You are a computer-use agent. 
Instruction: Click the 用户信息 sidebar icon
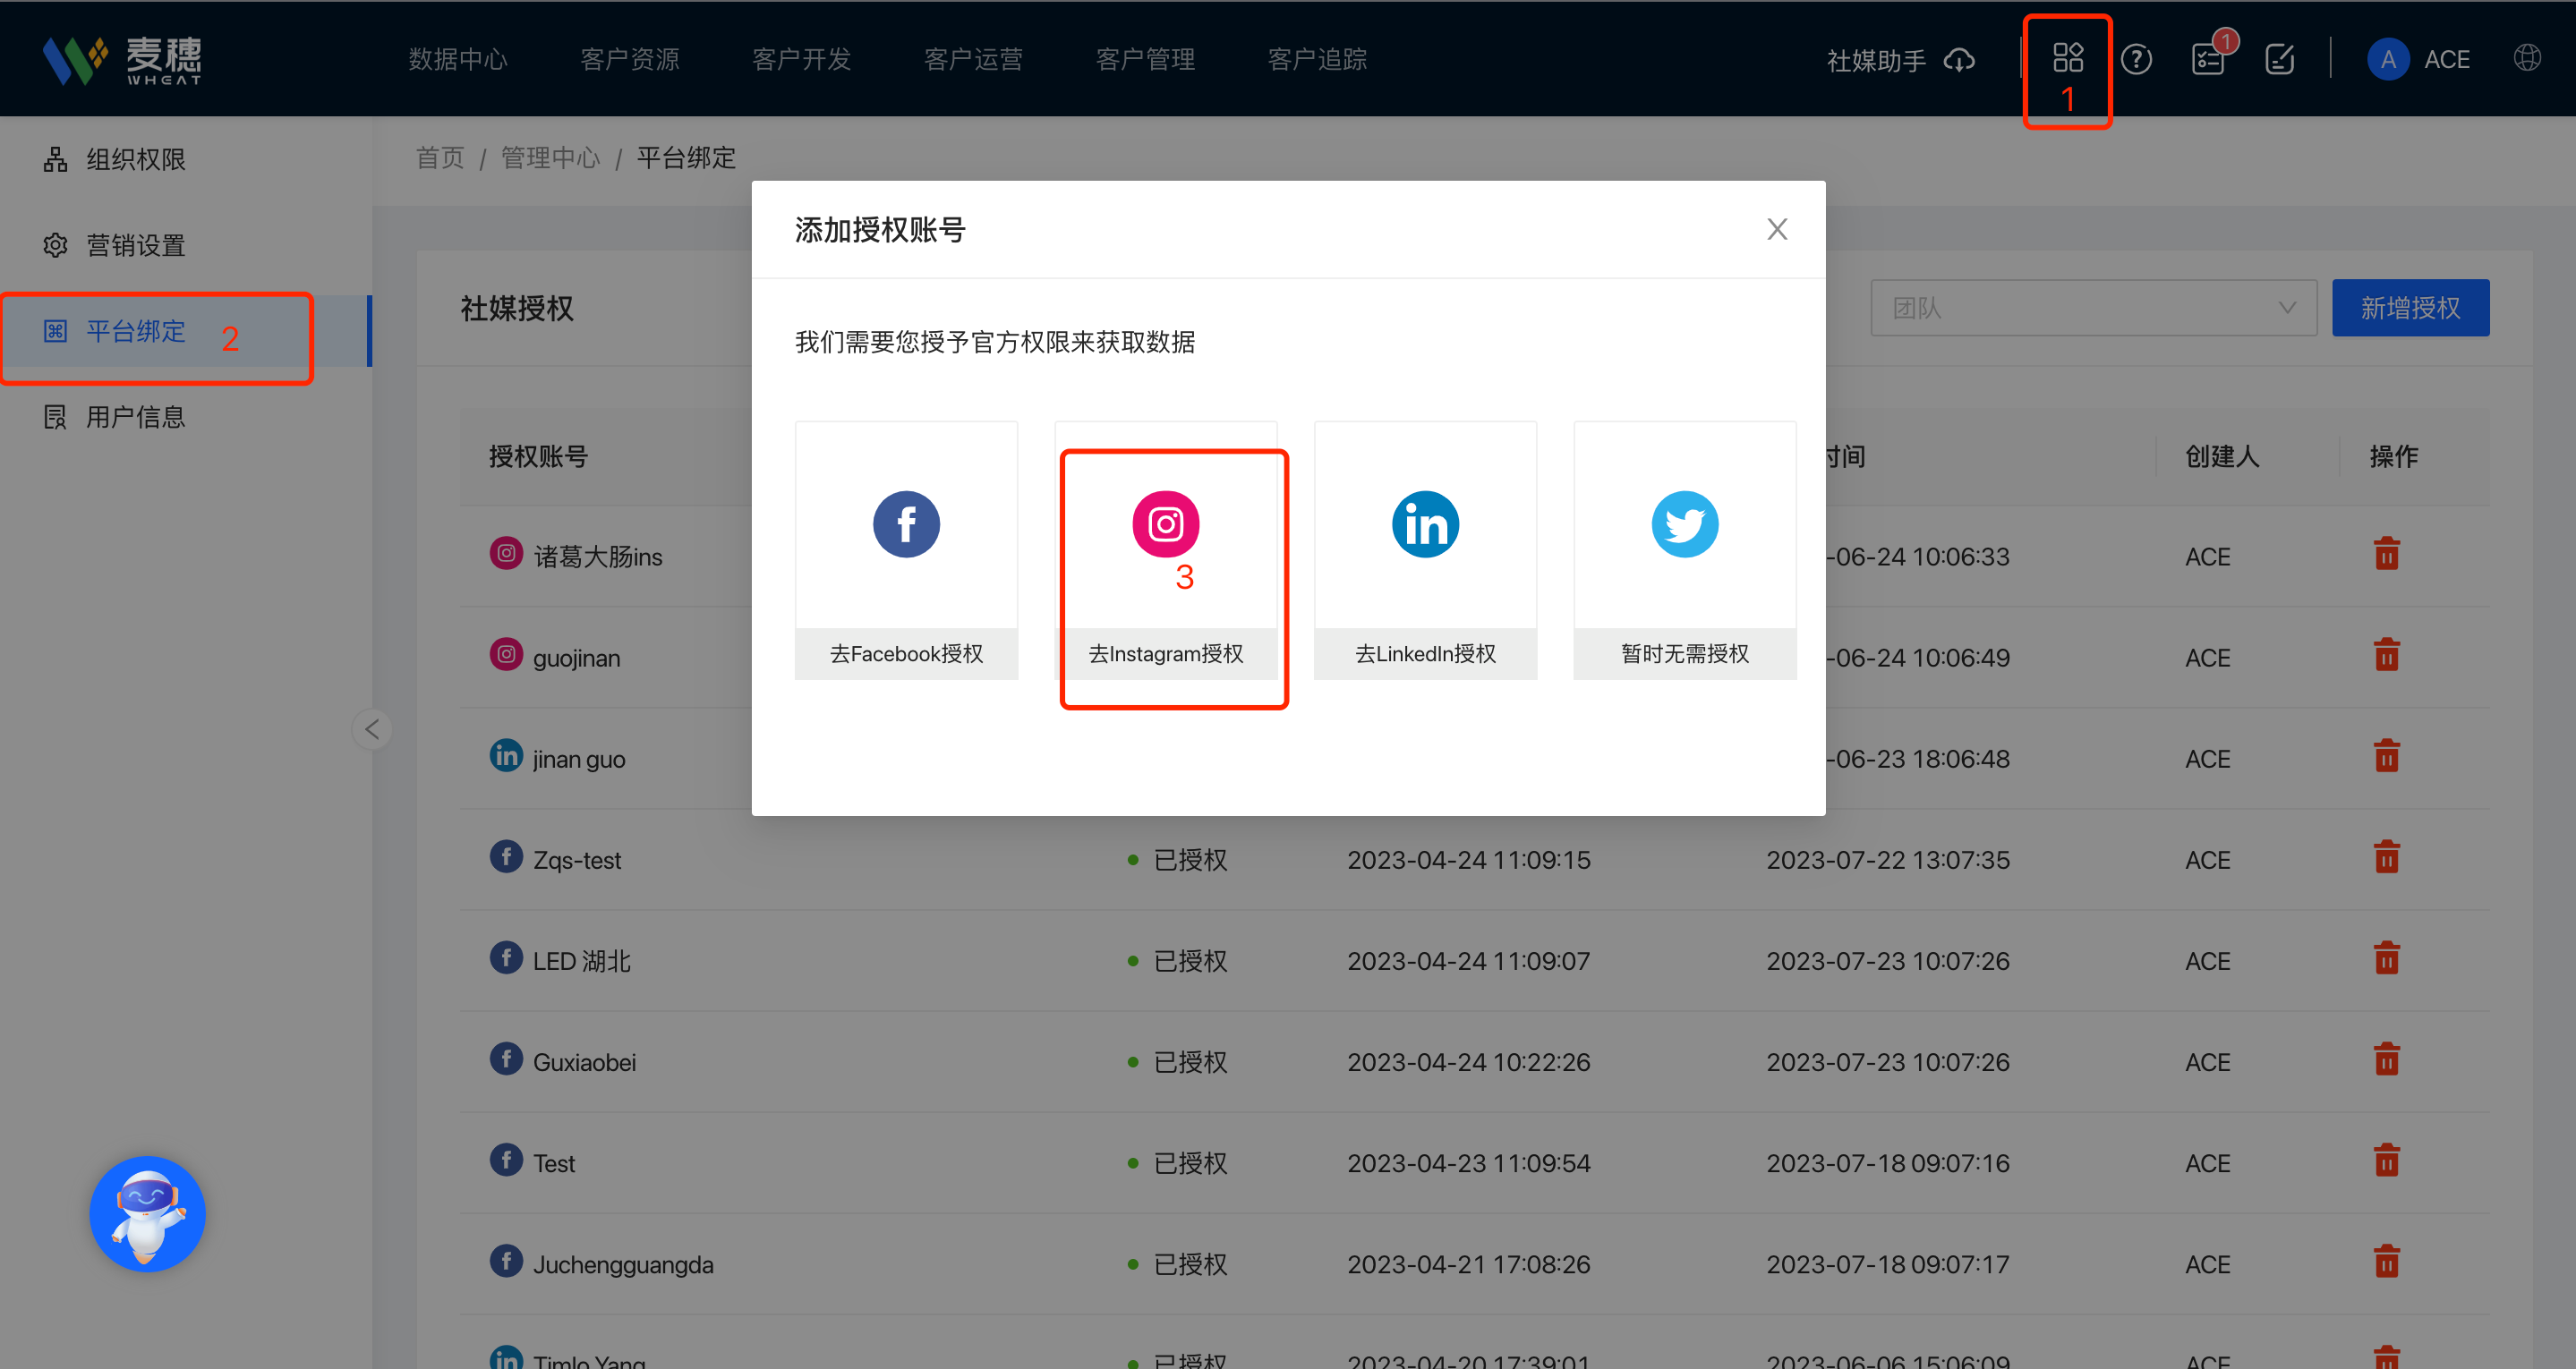coord(55,417)
